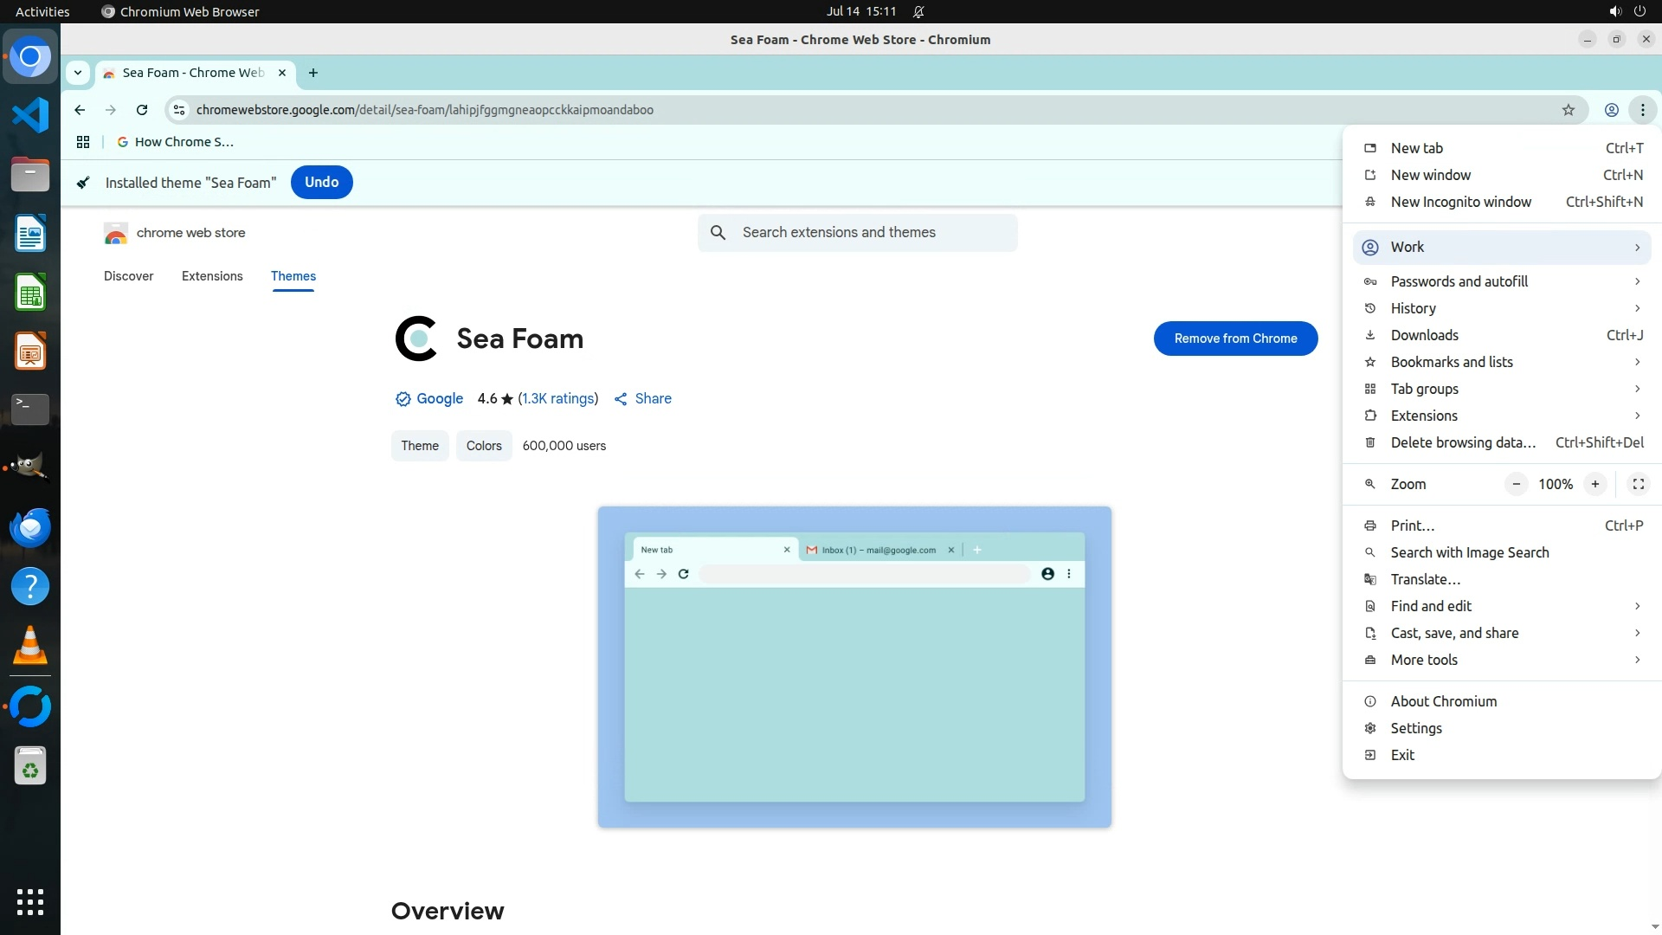Open the tab search dropdown arrow
Screen dimensions: 1662x935
point(78,73)
